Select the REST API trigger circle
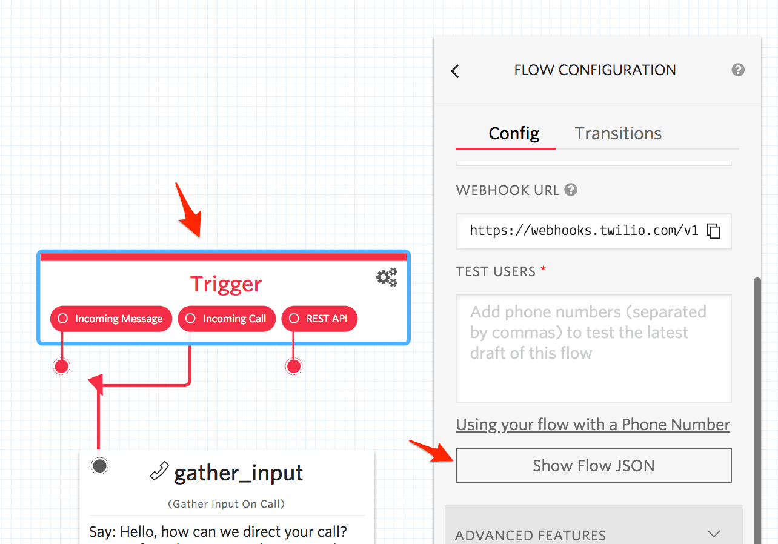The image size is (778, 544). pos(294,318)
